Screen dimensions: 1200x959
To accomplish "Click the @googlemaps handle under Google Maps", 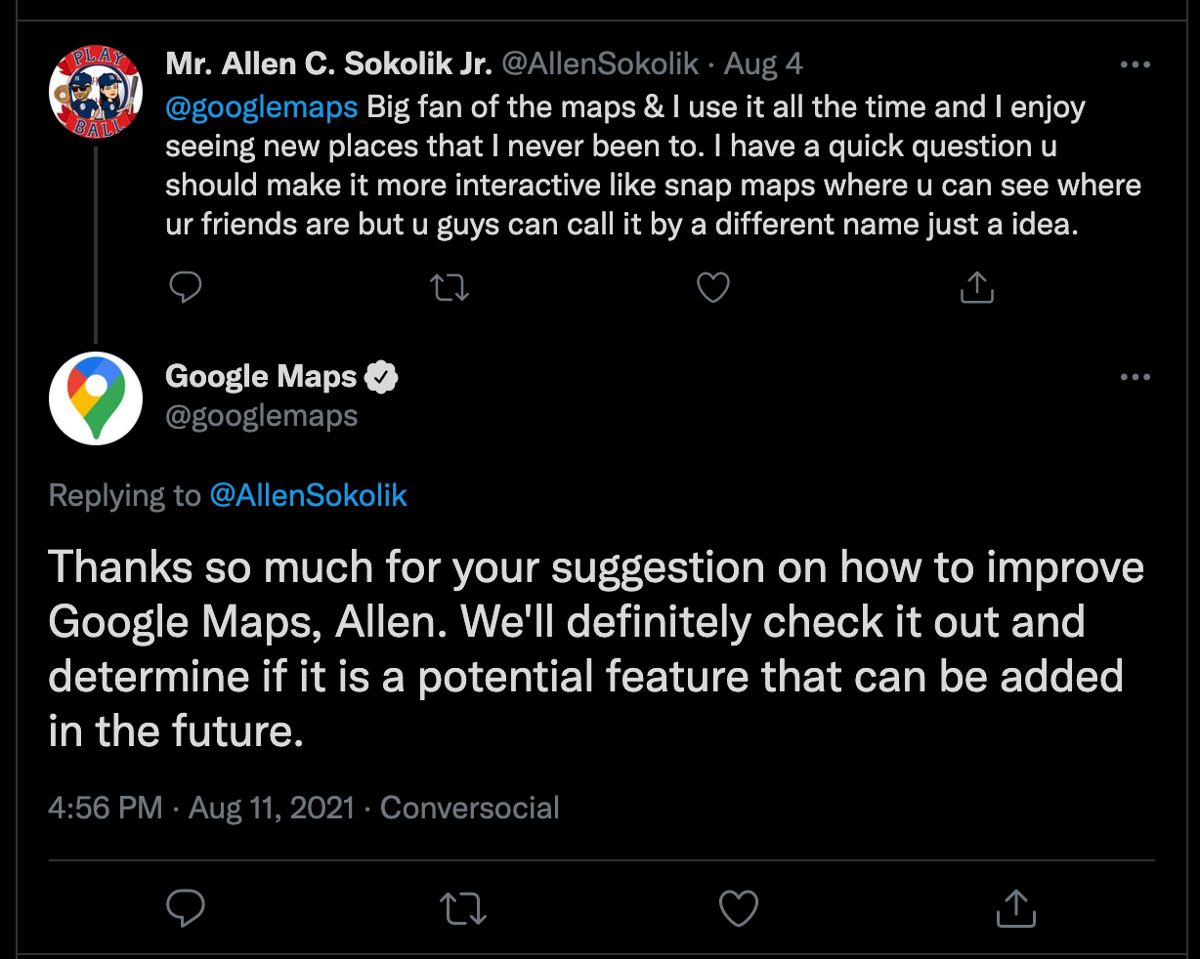I will coord(261,416).
